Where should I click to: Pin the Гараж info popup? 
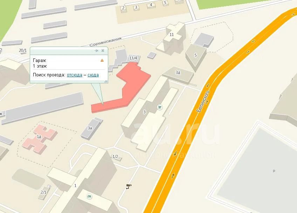(96, 50)
